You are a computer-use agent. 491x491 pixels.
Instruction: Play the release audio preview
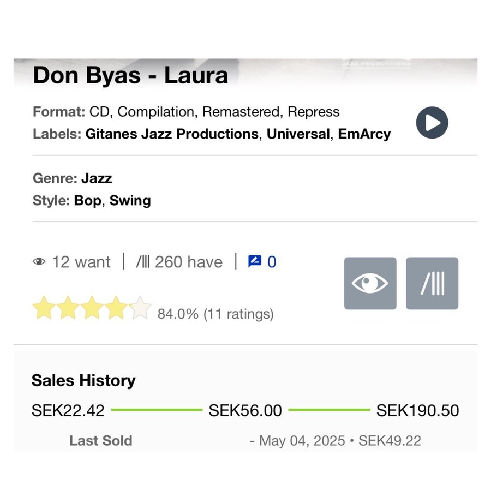tap(432, 123)
